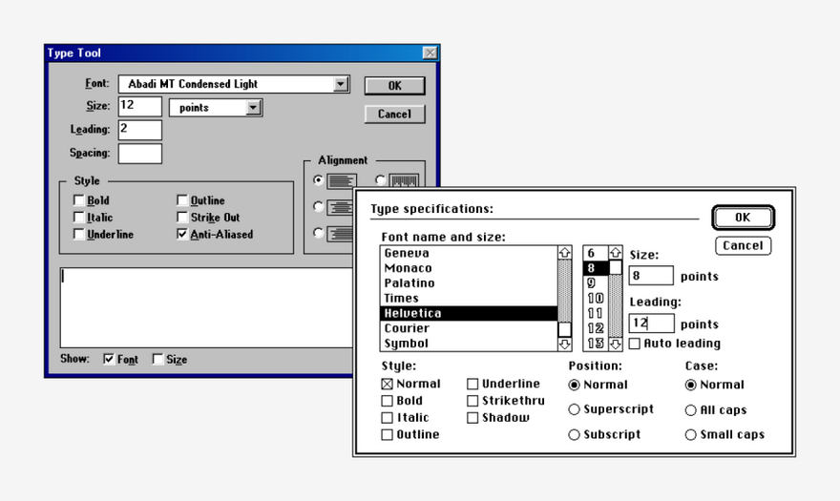Select the left alignment icon
The image size is (840, 501).
point(342,181)
